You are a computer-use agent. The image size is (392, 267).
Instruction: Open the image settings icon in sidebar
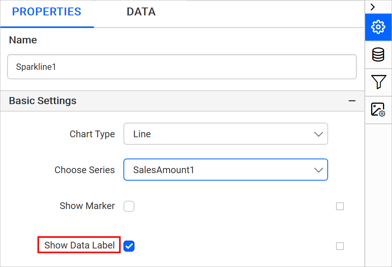[x=378, y=110]
